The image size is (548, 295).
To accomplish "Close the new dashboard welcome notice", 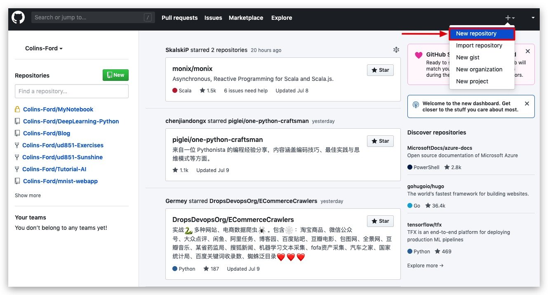I will click(527, 104).
